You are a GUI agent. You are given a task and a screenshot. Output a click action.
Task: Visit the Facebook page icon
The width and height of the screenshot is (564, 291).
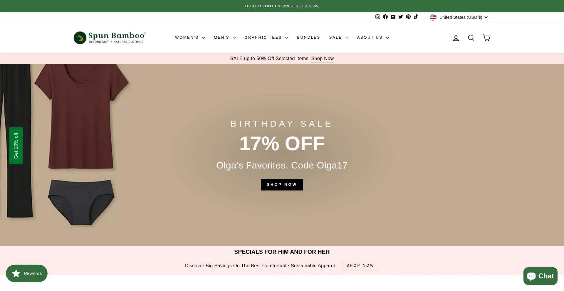[385, 17]
